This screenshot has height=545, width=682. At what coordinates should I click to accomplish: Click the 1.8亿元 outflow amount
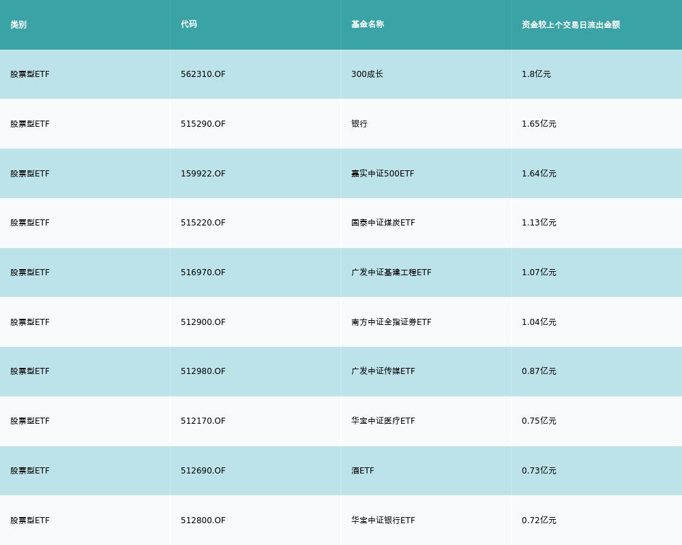pyautogui.click(x=536, y=74)
